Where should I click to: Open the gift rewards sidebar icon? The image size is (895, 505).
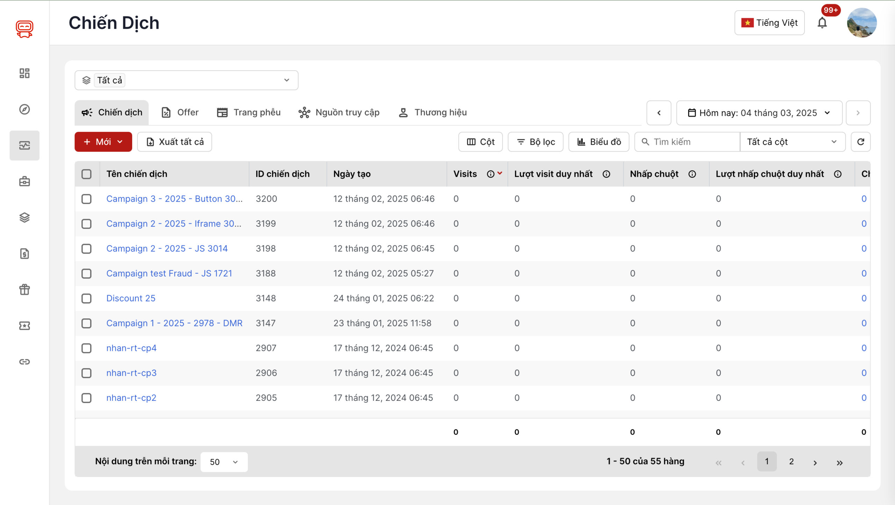tap(24, 289)
